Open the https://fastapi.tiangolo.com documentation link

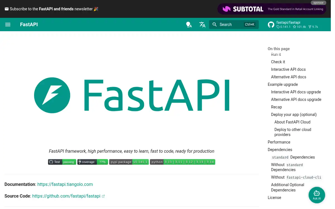(x=65, y=184)
